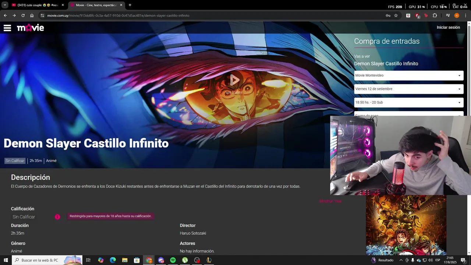Image resolution: width=471 pixels, height=265 pixels.
Task: Switch ESP input language
Action: coord(438,260)
